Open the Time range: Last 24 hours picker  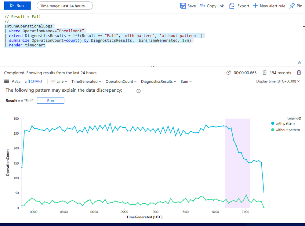click(x=65, y=6)
